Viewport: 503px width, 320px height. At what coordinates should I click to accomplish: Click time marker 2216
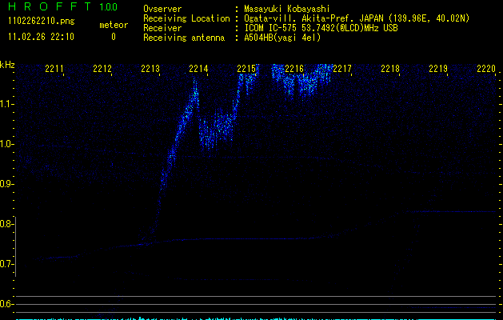pyautogui.click(x=294, y=69)
